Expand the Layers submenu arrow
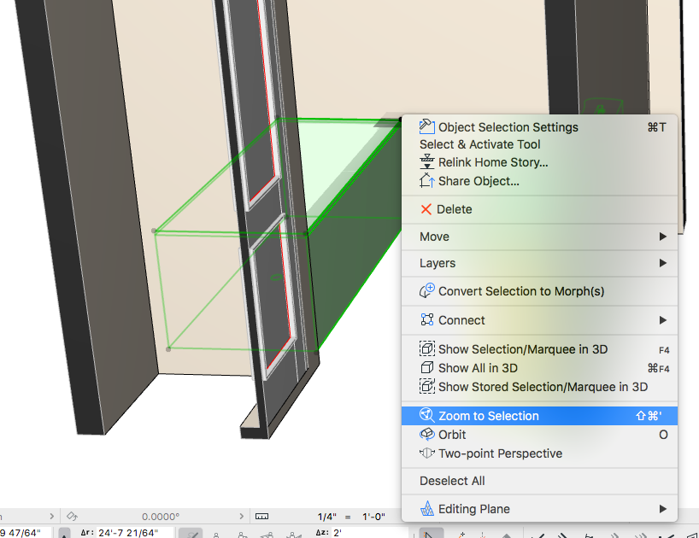Image resolution: width=699 pixels, height=538 pixels. (663, 263)
